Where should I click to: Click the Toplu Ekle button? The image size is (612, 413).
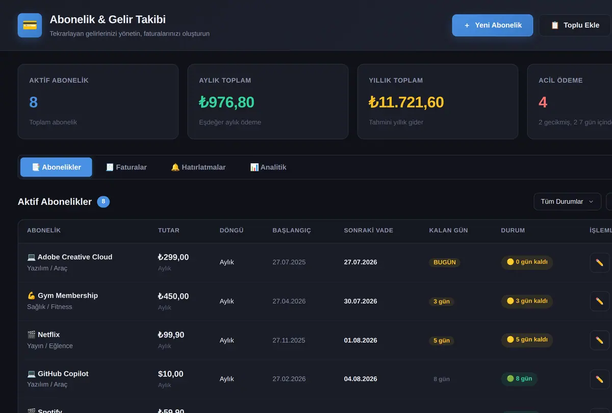pyautogui.click(x=575, y=25)
